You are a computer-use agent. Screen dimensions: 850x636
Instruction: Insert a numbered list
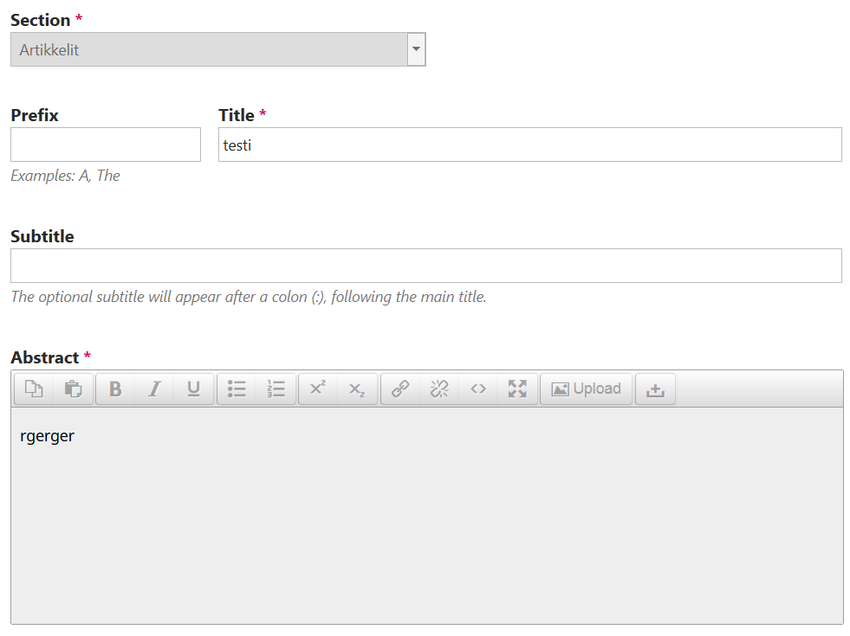(x=276, y=389)
